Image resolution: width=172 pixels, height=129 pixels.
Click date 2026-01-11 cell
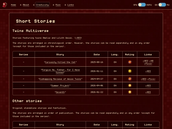[x=97, y=71]
